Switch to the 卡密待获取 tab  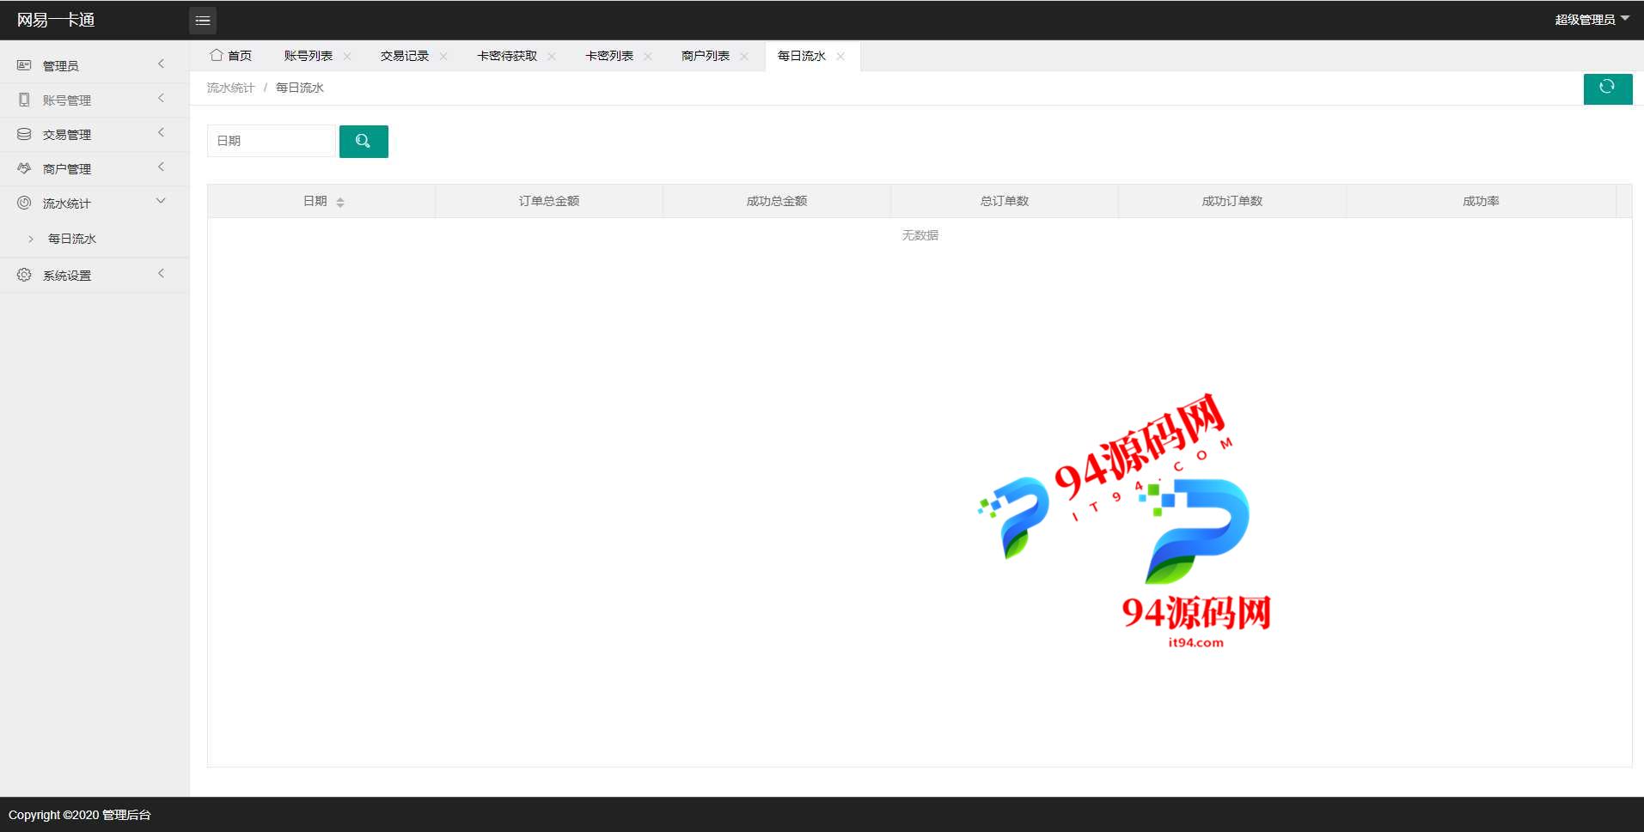tap(507, 56)
